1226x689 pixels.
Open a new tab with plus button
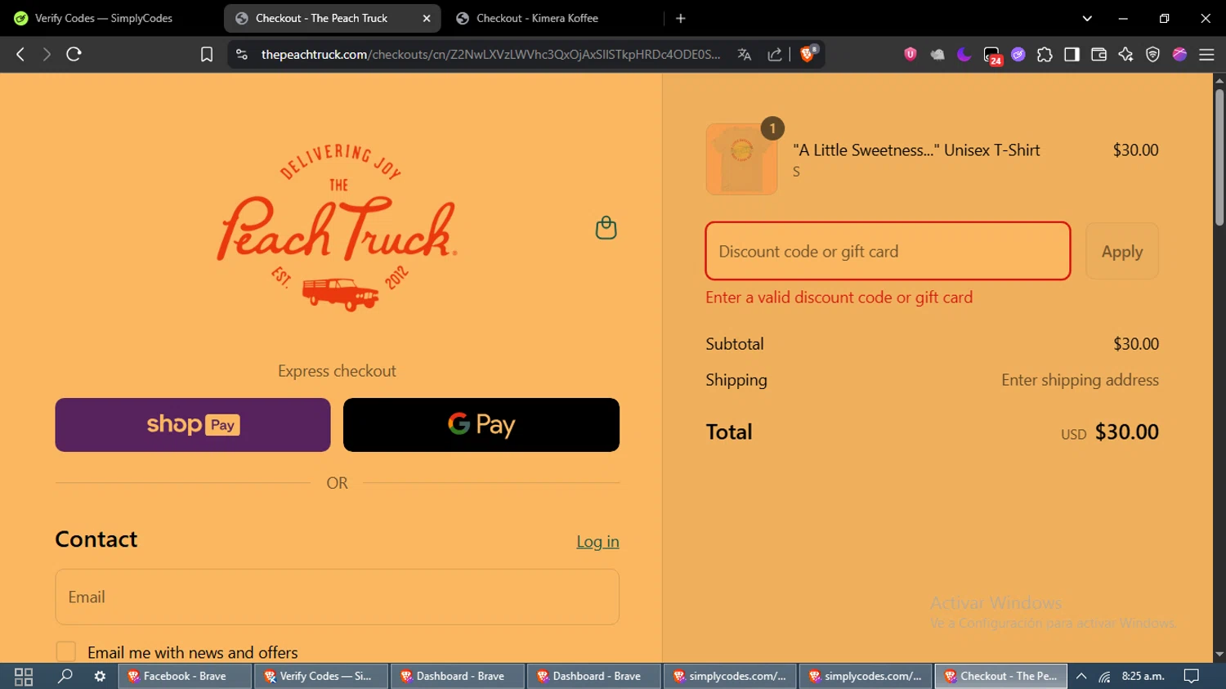681,18
